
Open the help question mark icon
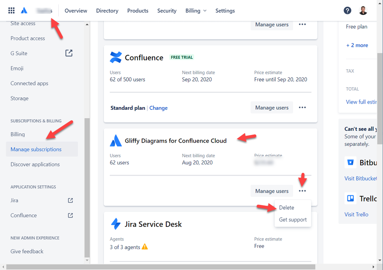coord(347,10)
